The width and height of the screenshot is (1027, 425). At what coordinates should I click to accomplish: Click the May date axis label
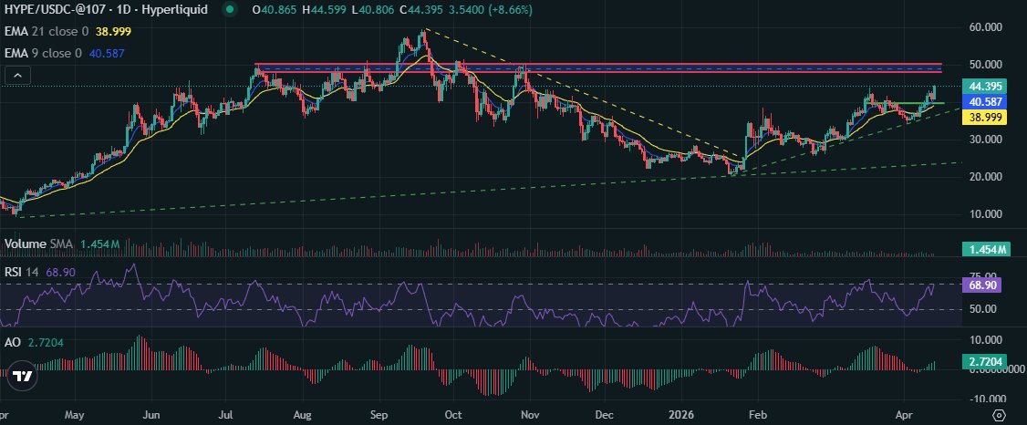pyautogui.click(x=75, y=415)
